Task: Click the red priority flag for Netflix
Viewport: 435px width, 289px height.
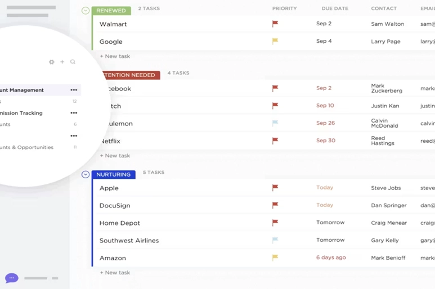Action: tap(275, 141)
